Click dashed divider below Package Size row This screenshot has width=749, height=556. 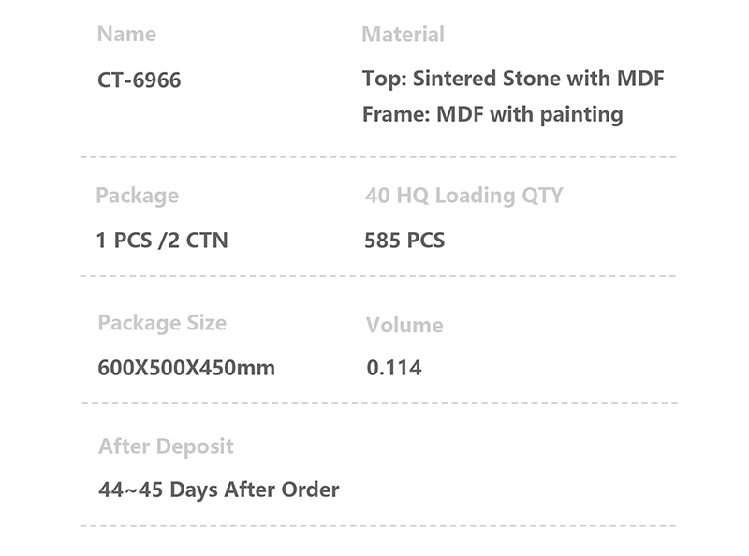tap(378, 403)
